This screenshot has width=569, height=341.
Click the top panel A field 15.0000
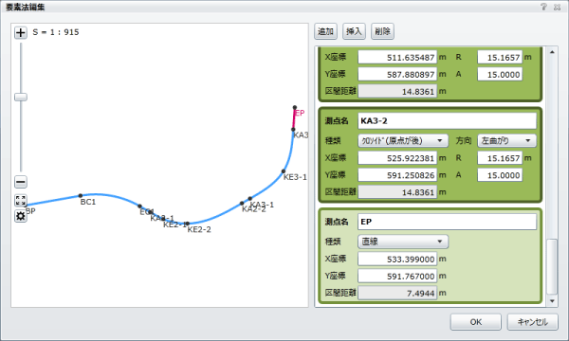pos(500,74)
